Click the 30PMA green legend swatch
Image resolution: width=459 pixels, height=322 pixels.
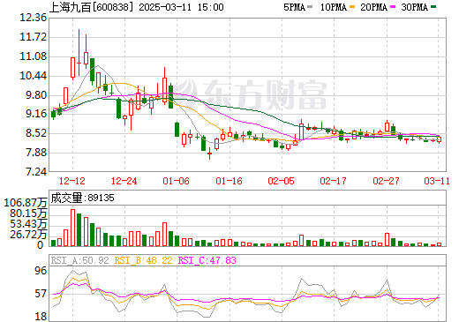tap(433, 7)
